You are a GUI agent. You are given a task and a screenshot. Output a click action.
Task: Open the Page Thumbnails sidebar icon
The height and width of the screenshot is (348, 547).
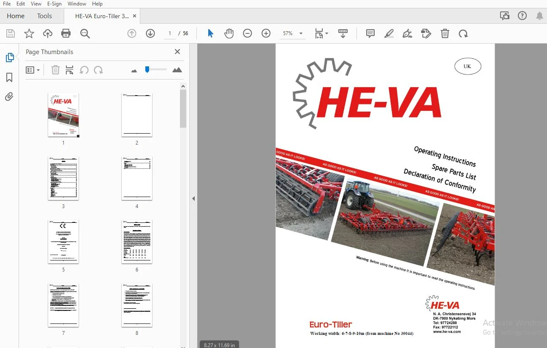tap(9, 58)
